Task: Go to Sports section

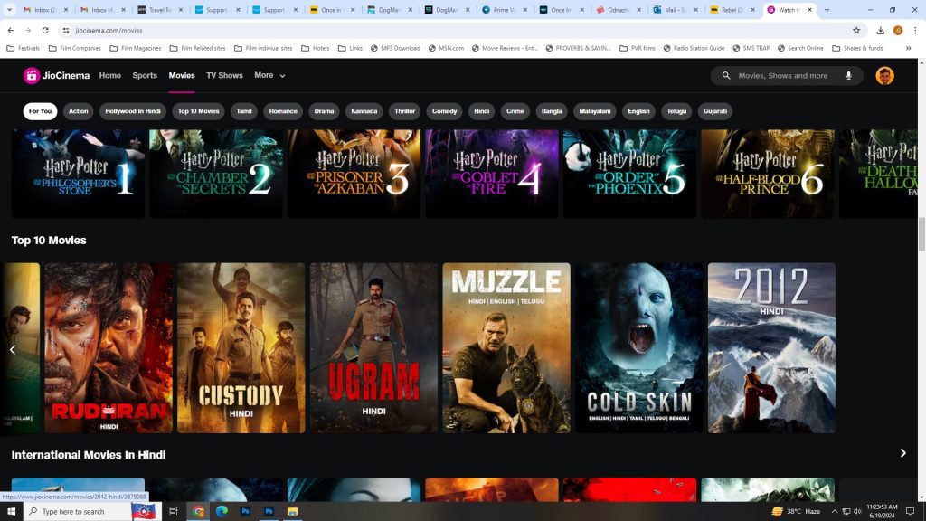Action: [x=145, y=76]
